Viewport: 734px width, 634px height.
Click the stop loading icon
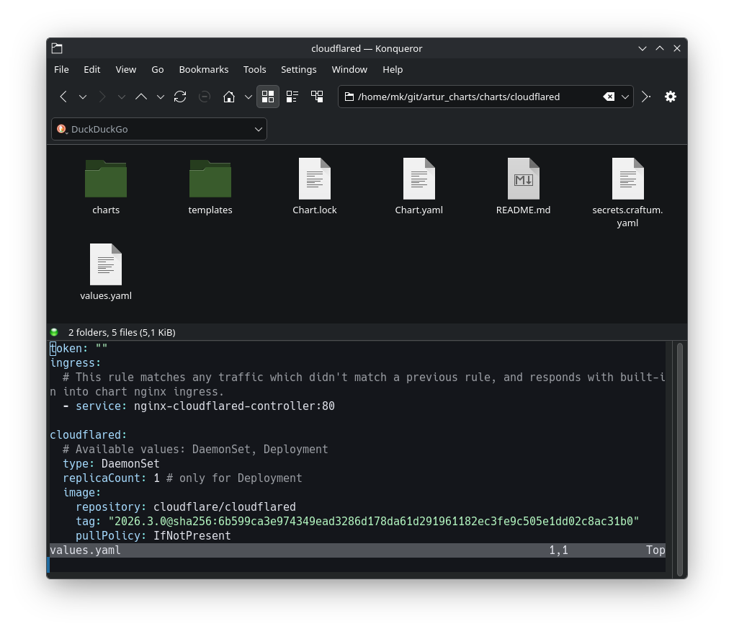204,97
